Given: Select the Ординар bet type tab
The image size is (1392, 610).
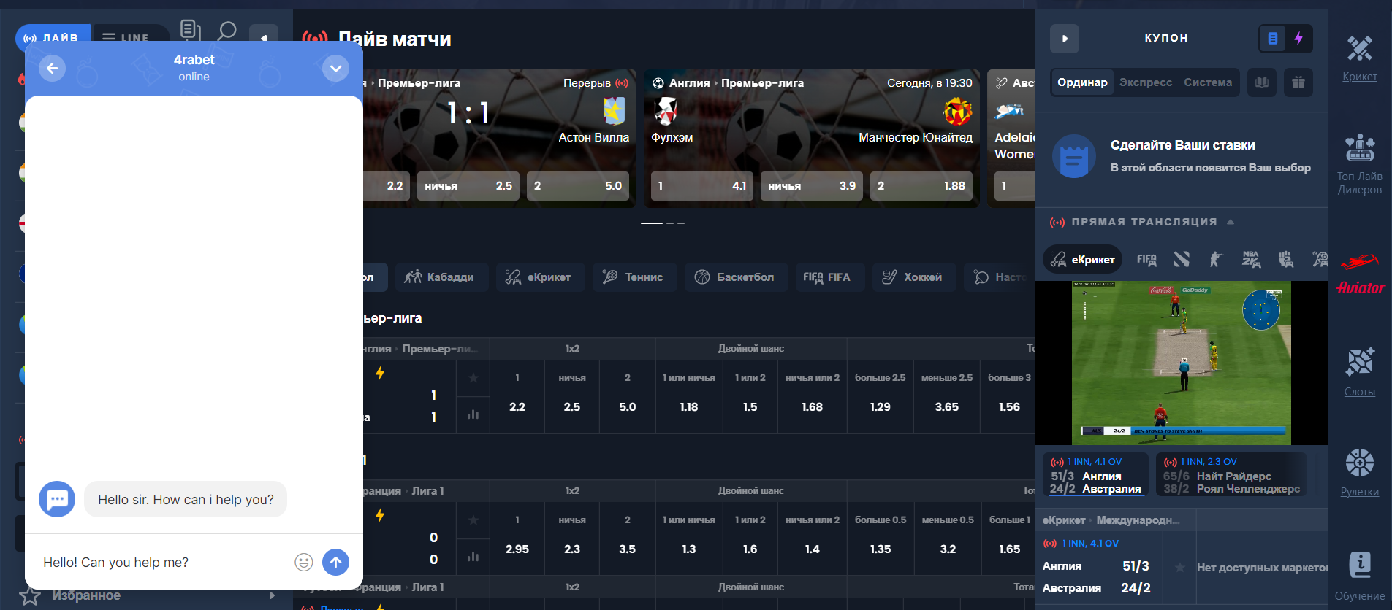Looking at the screenshot, I should point(1082,82).
